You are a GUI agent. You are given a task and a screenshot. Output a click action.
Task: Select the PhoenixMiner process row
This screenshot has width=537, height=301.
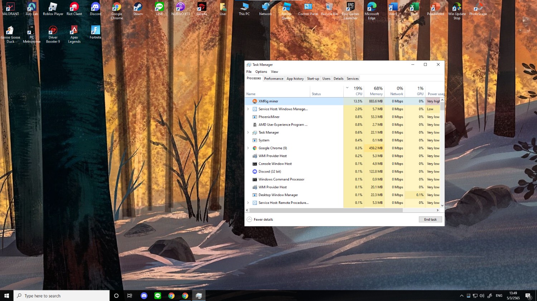coord(342,117)
